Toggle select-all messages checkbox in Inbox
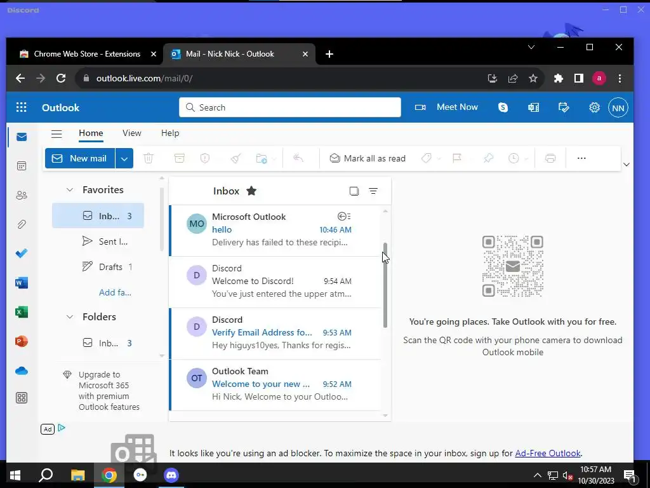The image size is (650, 488). 354,191
